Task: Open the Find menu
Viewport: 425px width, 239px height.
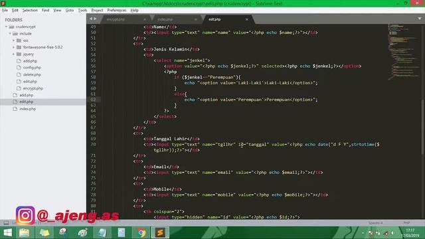Action: [45, 11]
